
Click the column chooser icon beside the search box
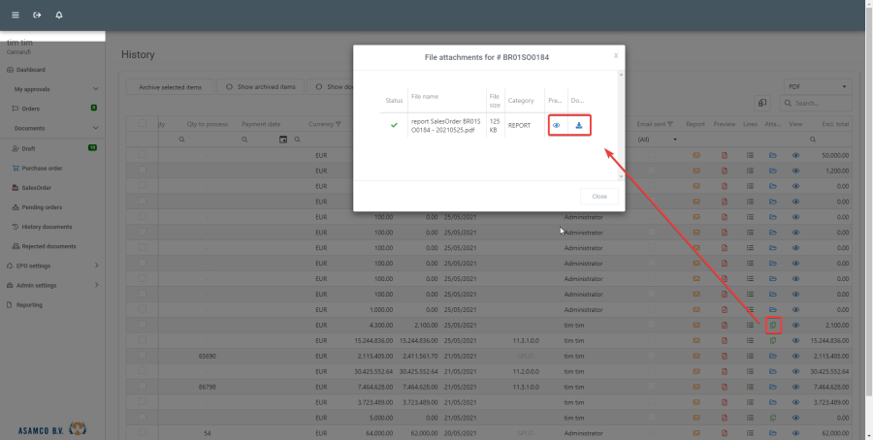[763, 103]
